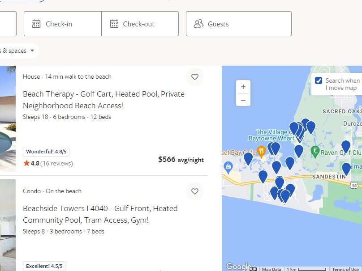This screenshot has width=362, height=271.
Task: Click the shopping bag map marker
Action: click(x=228, y=167)
